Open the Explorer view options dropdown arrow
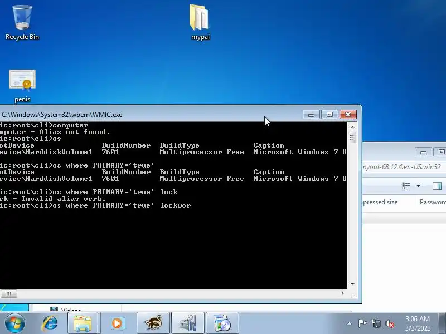 (418, 186)
